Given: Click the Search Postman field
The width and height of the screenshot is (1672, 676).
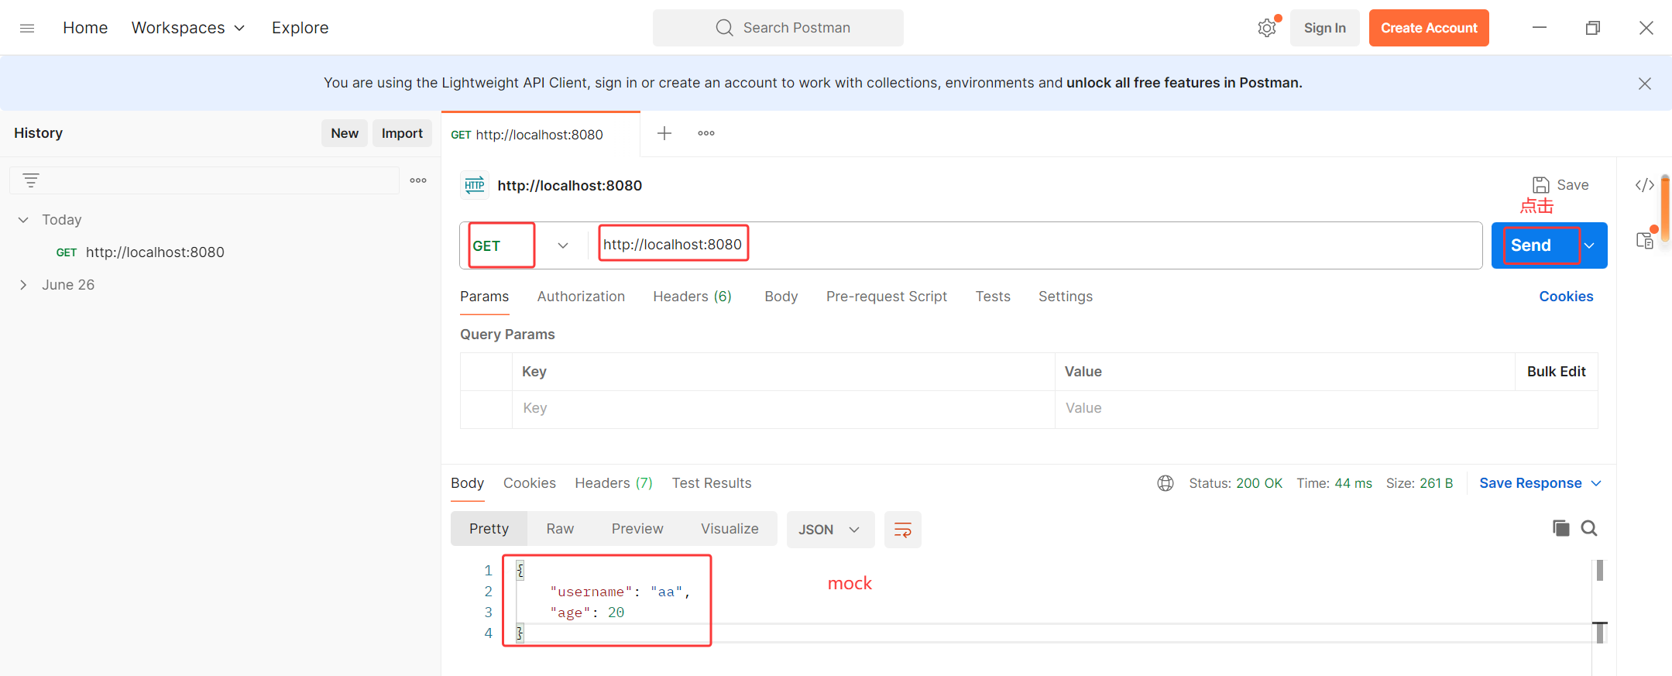Looking at the screenshot, I should point(778,28).
